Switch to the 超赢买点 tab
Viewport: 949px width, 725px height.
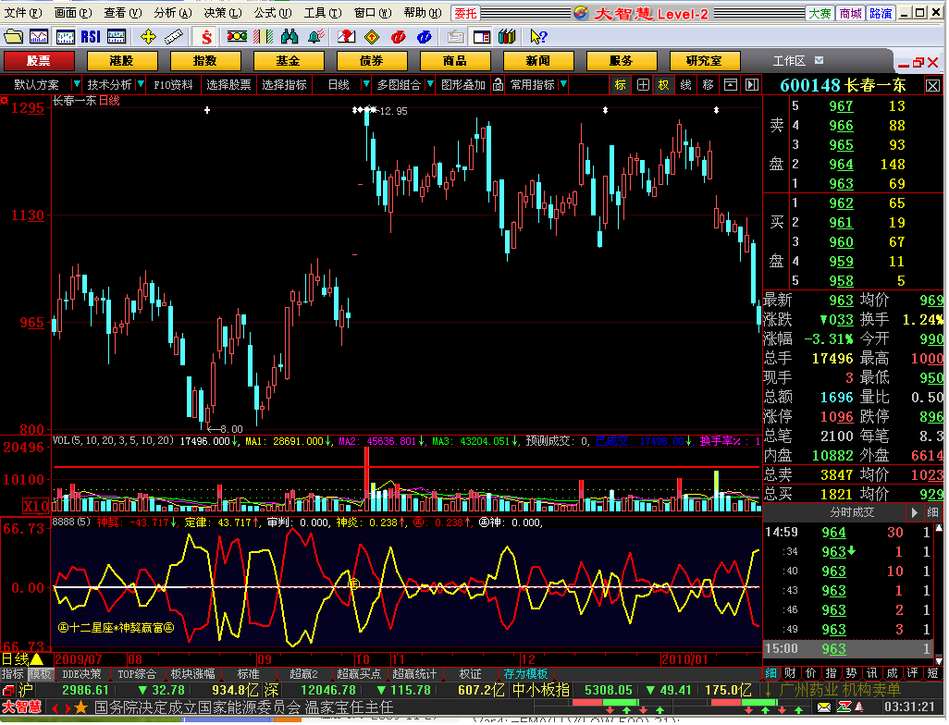[x=358, y=673]
